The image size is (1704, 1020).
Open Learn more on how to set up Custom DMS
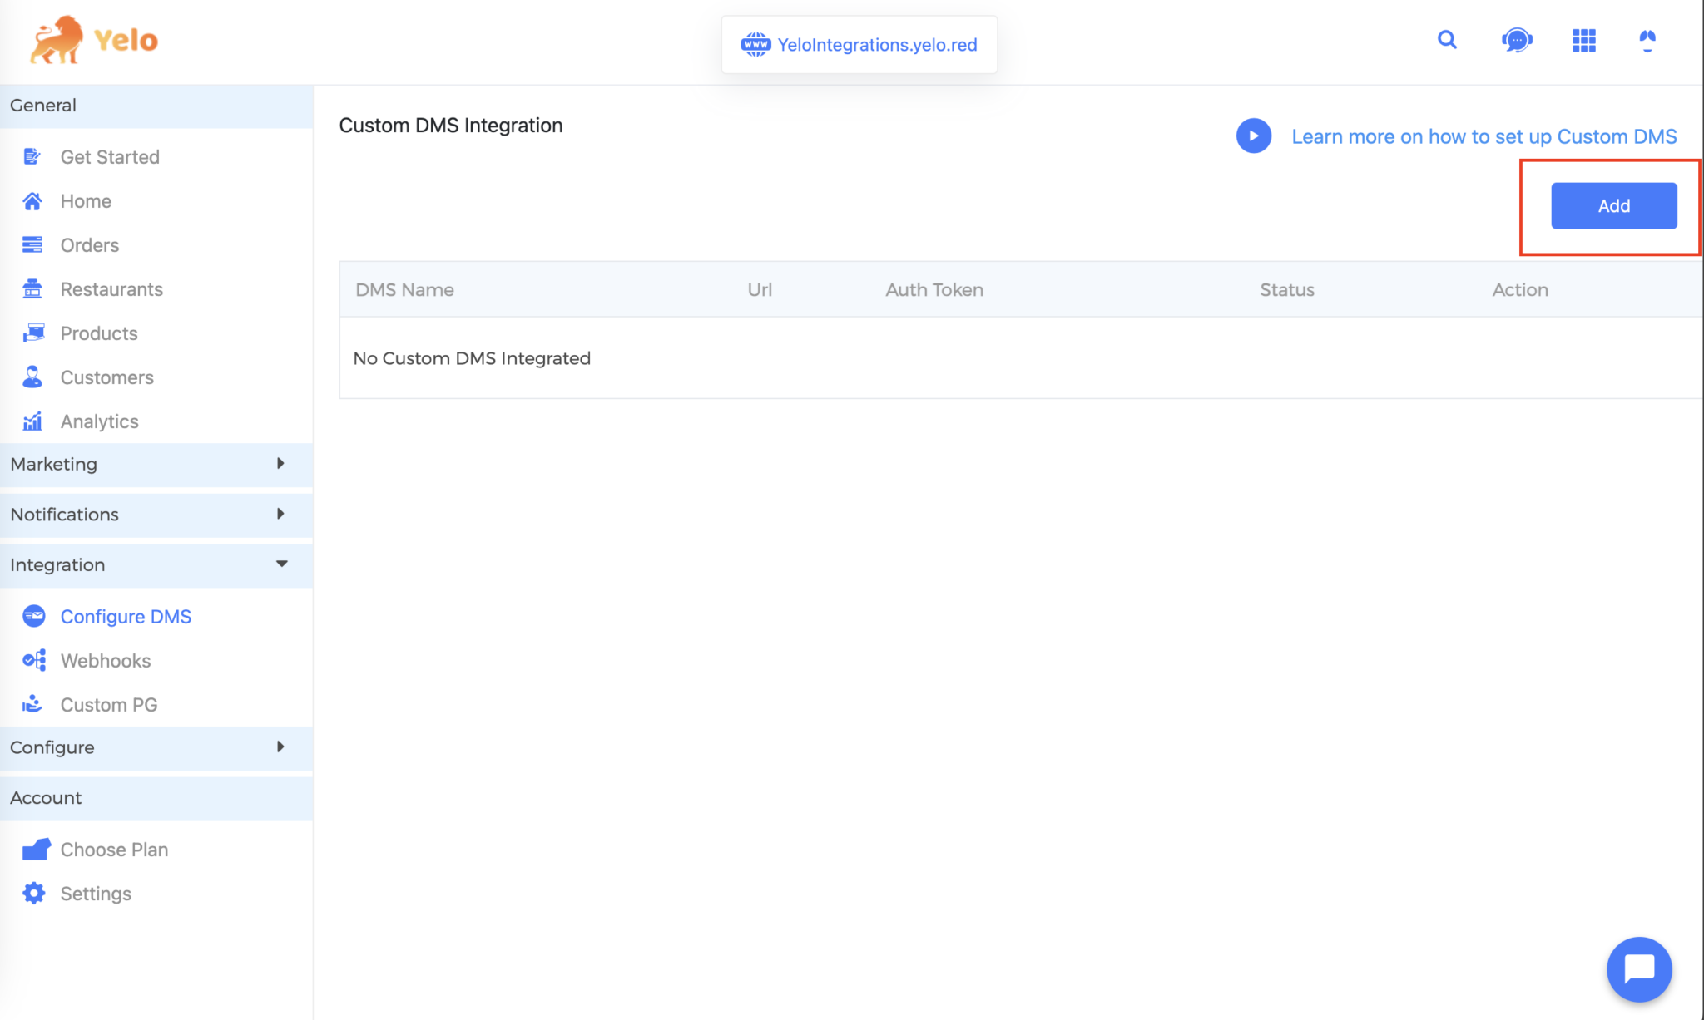[1484, 136]
